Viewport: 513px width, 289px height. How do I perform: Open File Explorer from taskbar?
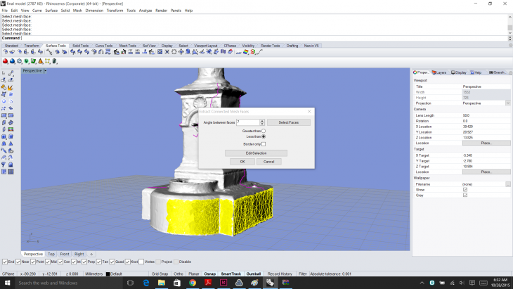click(161, 283)
